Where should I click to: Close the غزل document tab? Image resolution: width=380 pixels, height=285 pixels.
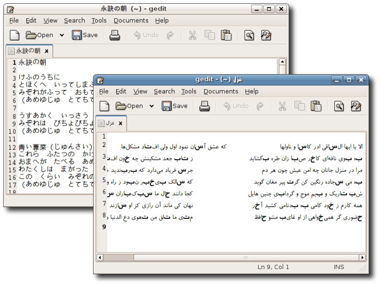pyautogui.click(x=120, y=124)
